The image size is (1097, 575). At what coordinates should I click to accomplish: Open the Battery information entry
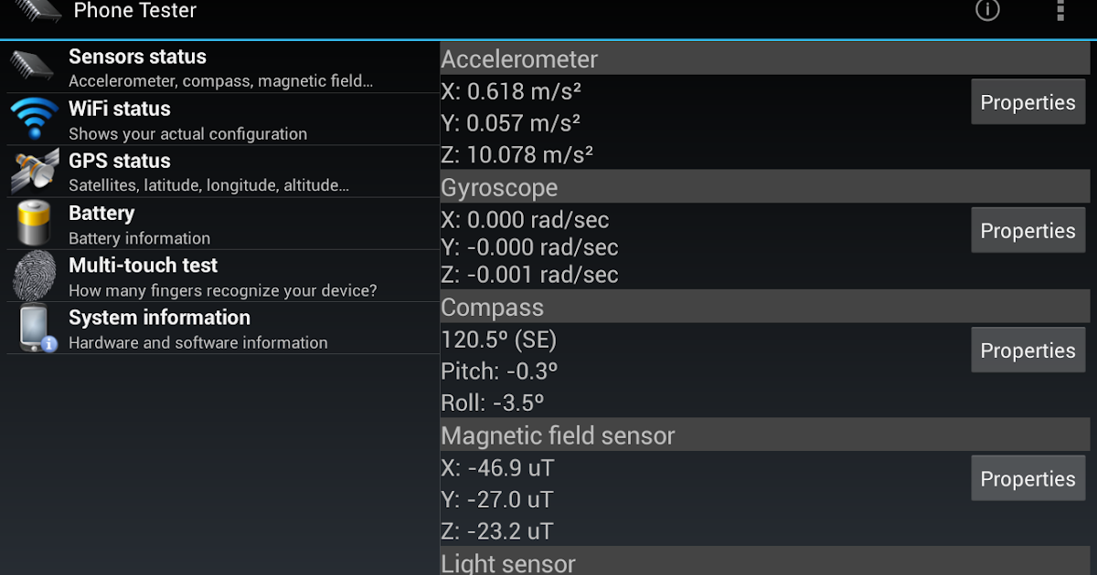(223, 224)
